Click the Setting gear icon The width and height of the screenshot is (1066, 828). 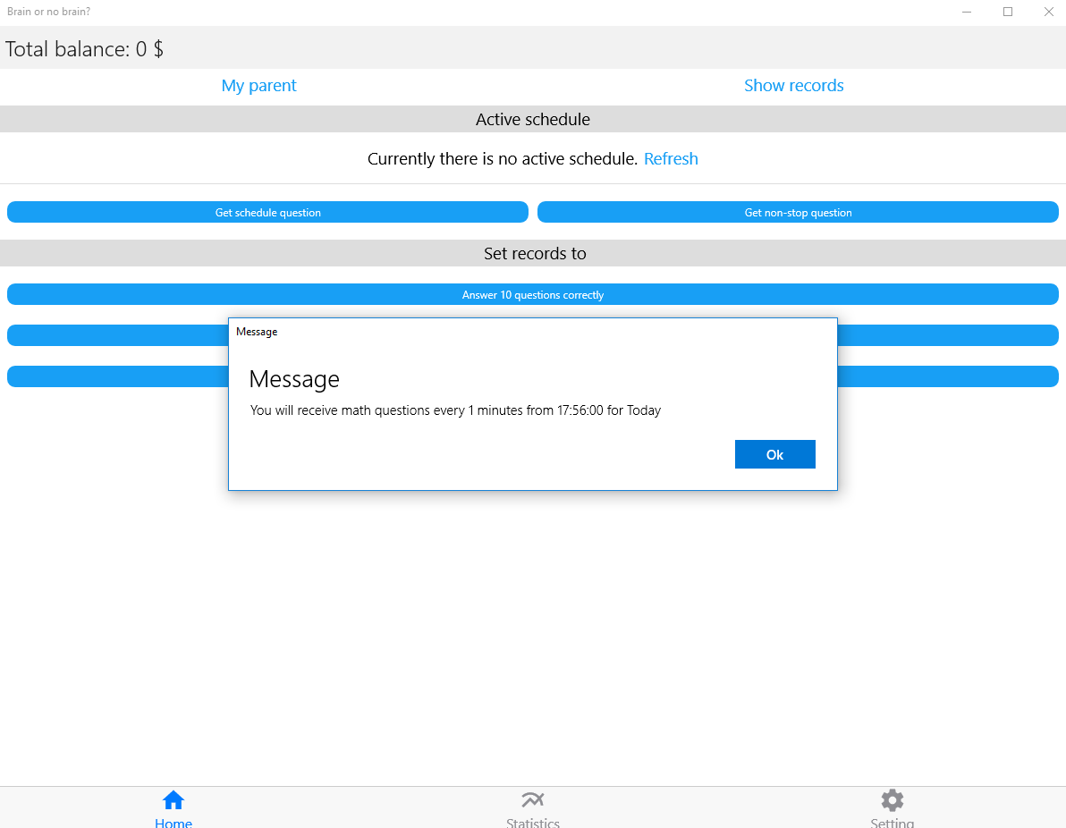pos(892,800)
